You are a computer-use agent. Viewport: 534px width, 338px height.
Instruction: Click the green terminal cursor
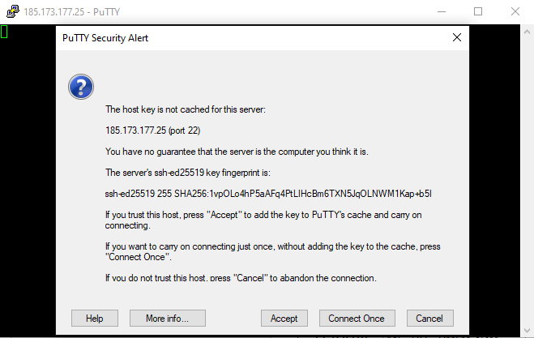[x=4, y=32]
